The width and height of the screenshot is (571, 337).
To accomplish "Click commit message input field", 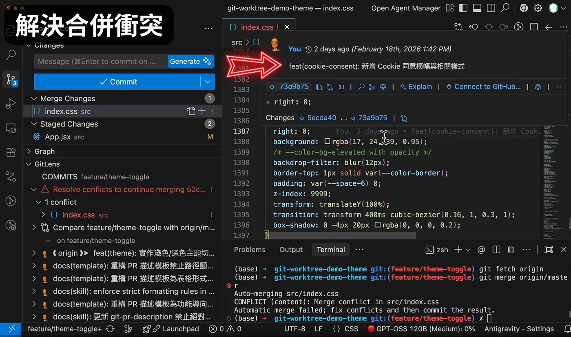I will tap(100, 61).
